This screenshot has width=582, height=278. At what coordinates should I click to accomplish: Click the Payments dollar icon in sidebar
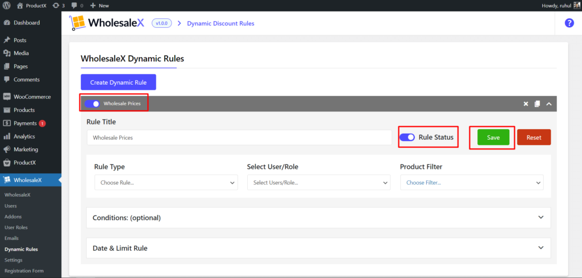(7, 123)
